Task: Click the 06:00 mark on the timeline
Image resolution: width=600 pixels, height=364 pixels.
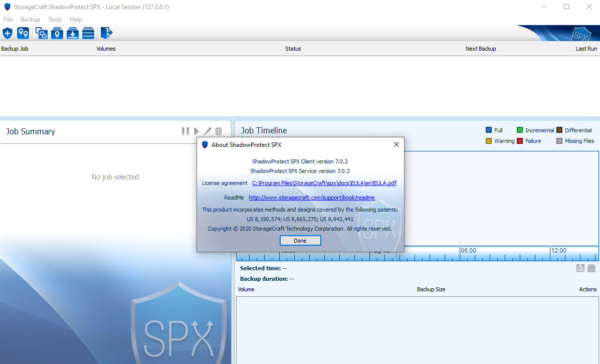Action: click(x=468, y=251)
